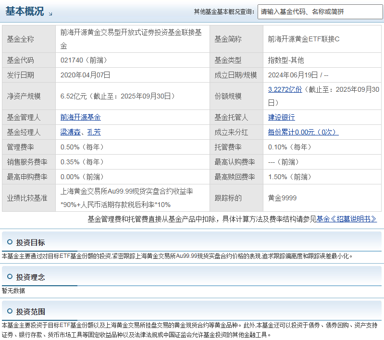Click the max redemption fee 1.50%（前端）
This screenshot has height=340, width=384.
click(x=290, y=177)
